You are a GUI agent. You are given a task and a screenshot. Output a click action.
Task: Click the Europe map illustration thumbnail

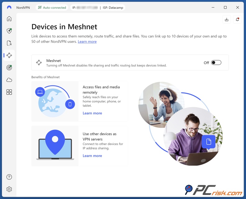[x=55, y=101]
